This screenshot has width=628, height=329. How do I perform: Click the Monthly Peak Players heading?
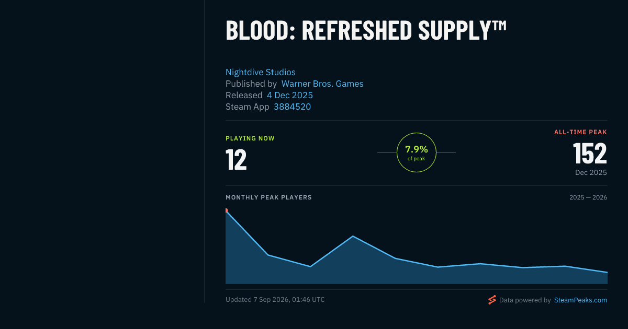coord(268,197)
